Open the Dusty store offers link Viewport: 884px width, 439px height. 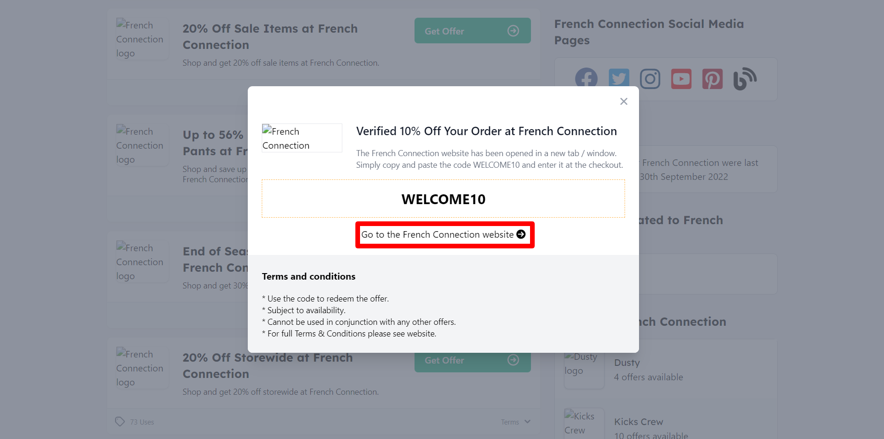click(x=648, y=370)
